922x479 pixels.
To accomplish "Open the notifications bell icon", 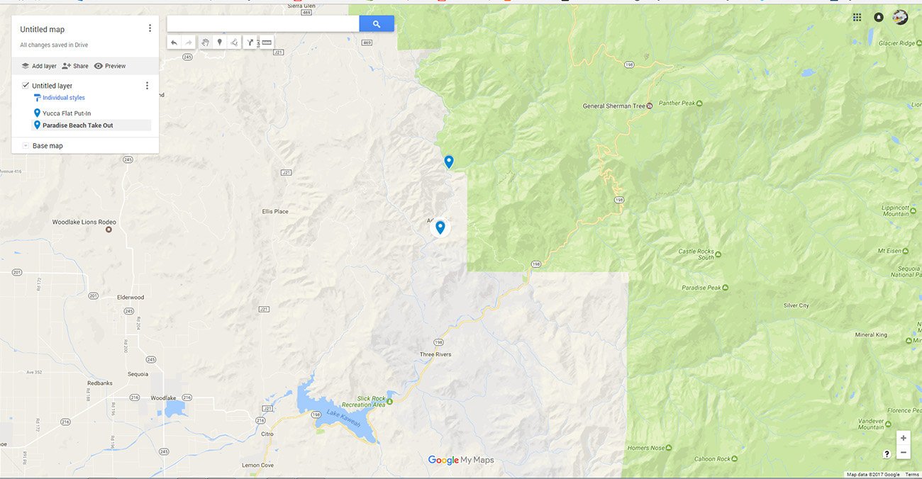I will point(879,17).
